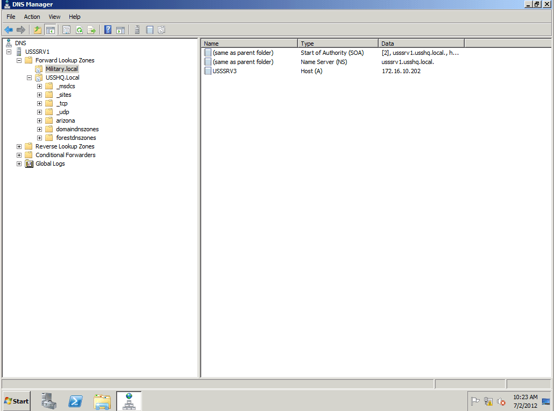Click the Up One Level folder icon

pyautogui.click(x=38, y=30)
